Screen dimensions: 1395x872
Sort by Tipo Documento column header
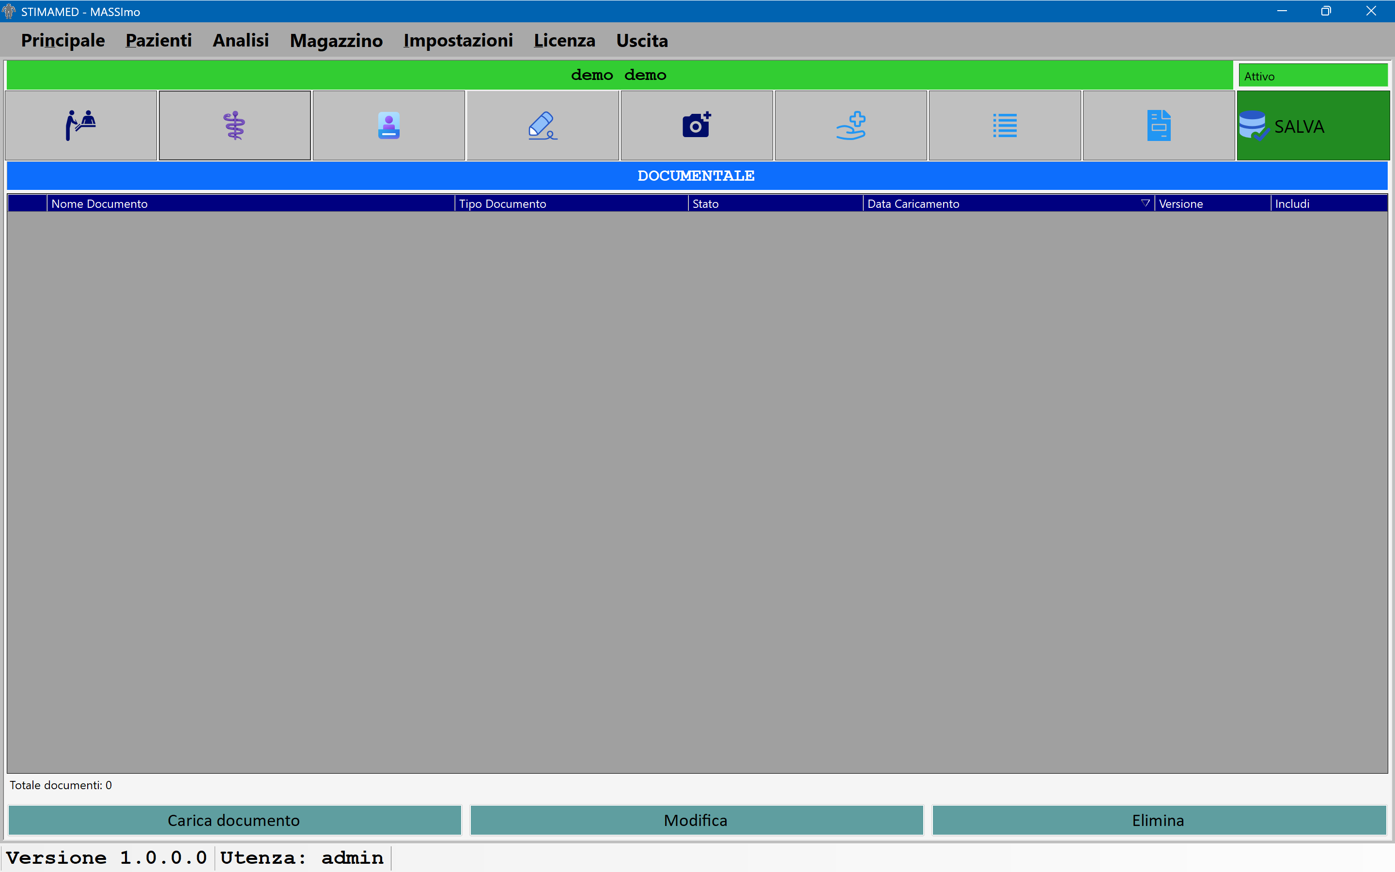[571, 203]
